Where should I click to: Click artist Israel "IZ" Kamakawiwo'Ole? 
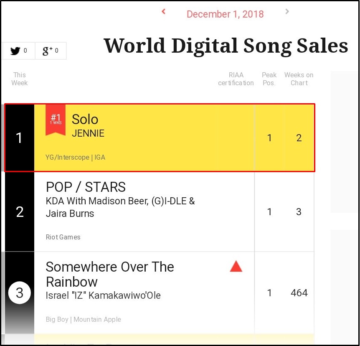click(x=103, y=295)
